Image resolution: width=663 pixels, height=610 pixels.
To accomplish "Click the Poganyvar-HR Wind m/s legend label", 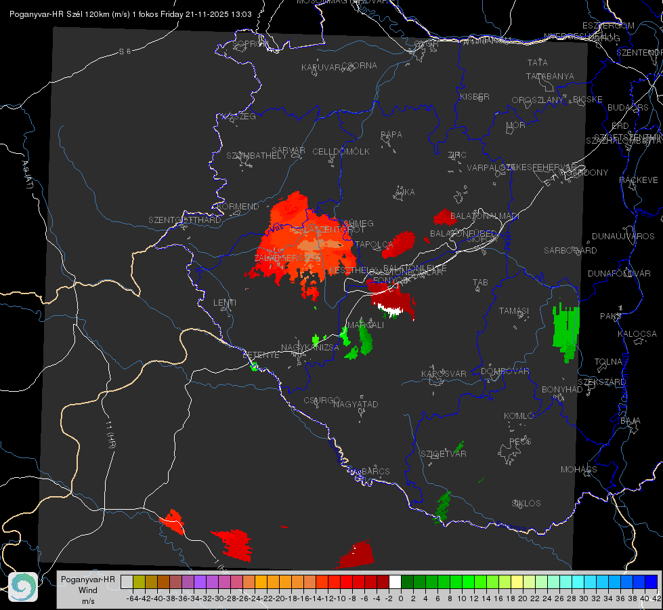I will coord(88,590).
